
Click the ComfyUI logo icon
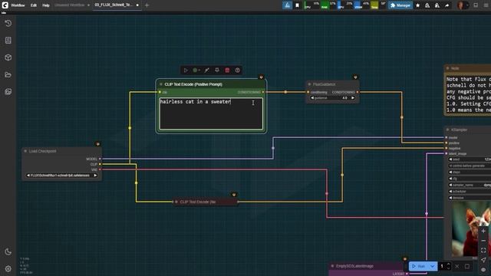click(x=5, y=5)
